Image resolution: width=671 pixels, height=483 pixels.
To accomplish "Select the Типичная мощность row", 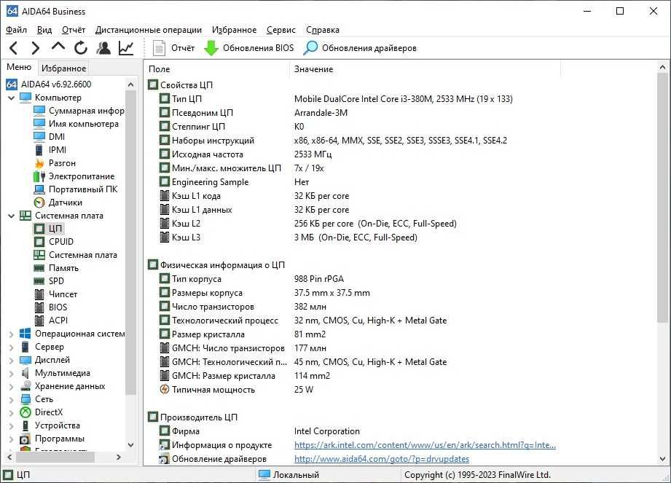I will coord(236,390).
